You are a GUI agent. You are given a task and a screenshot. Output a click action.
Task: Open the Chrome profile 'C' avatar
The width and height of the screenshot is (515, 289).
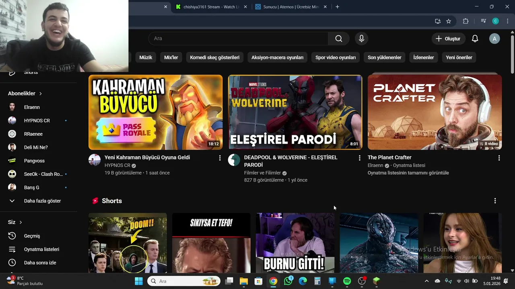495,21
